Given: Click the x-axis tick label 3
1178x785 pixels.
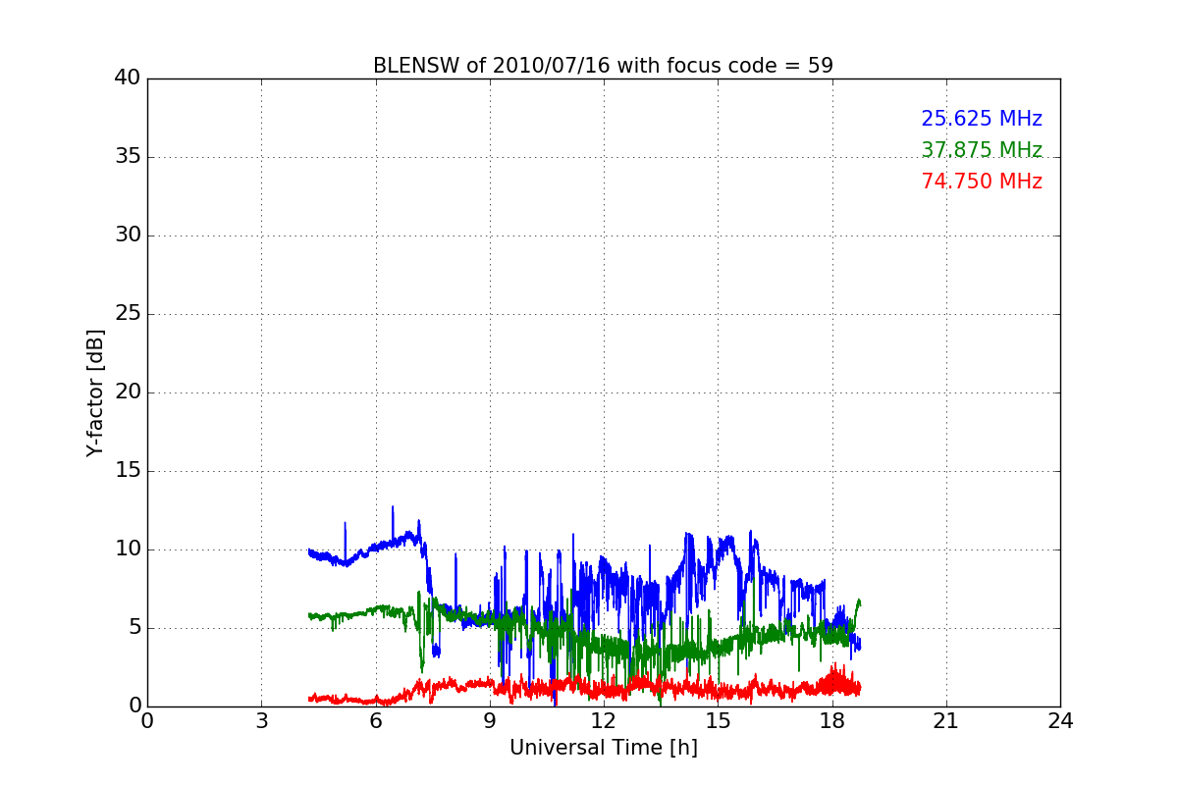Looking at the screenshot, I should [x=261, y=721].
